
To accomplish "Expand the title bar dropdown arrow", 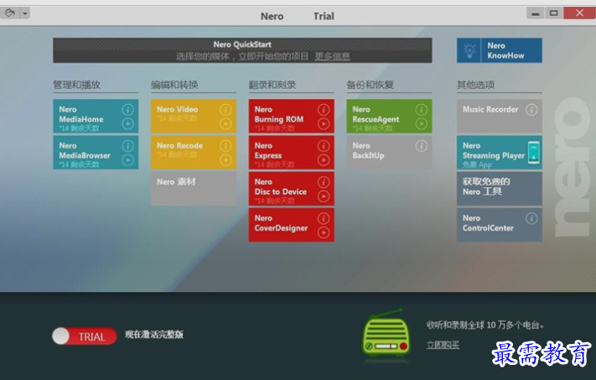I will pos(24,13).
